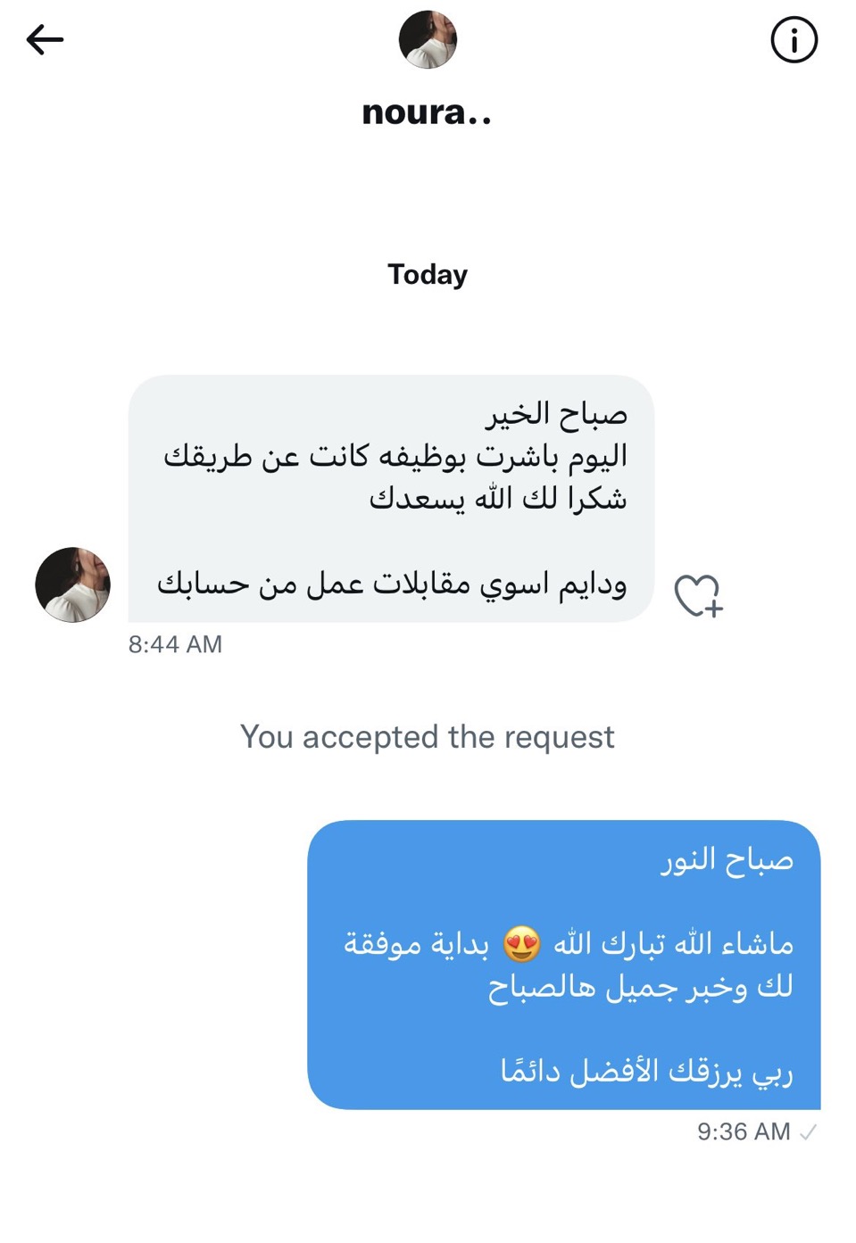Image resolution: width=856 pixels, height=1243 pixels.
Task: Click the Today date label
Action: pos(428,274)
